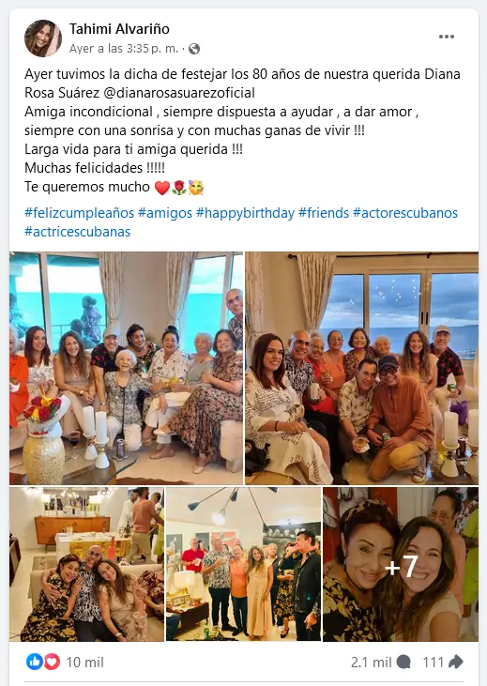This screenshot has width=487, height=686.
Task: Open the #felizcumpleaños hashtag
Action: [x=79, y=213]
